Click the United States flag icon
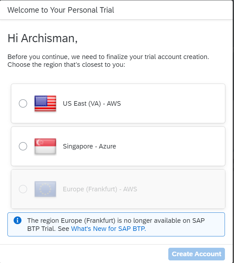This screenshot has width=234, height=263. click(x=45, y=103)
